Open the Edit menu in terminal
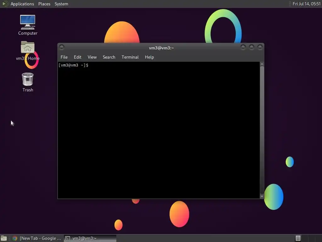Viewport: 322px width, 242px height. tap(77, 57)
